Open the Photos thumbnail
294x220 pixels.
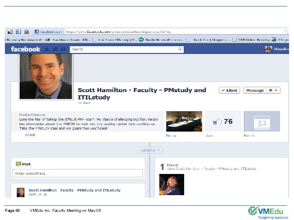[184, 121]
